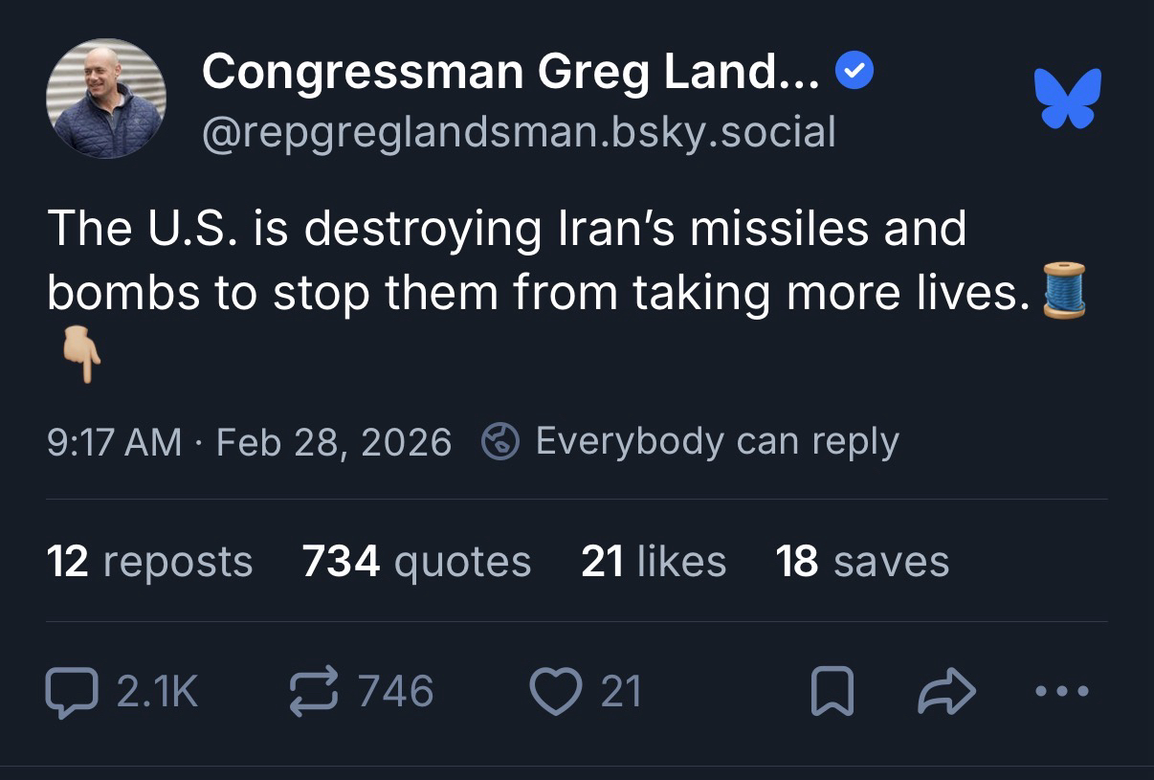1154x780 pixels.
Task: Open the "Everybody can reply" setting
Action: point(717,441)
